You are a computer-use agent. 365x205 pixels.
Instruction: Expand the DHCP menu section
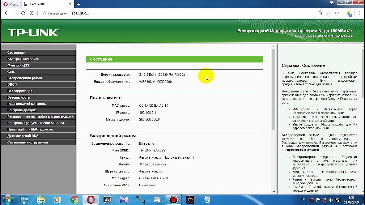tap(38, 85)
